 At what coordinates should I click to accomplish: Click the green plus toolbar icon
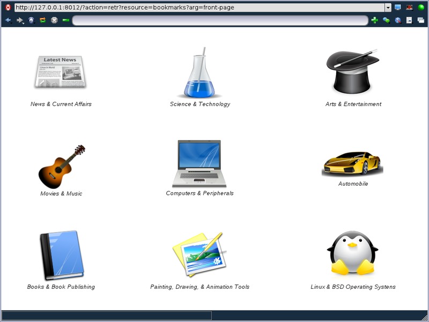pos(374,20)
